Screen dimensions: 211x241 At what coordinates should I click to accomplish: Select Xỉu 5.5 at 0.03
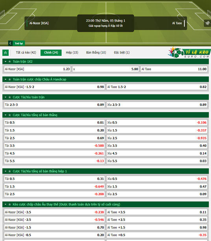coord(157,161)
